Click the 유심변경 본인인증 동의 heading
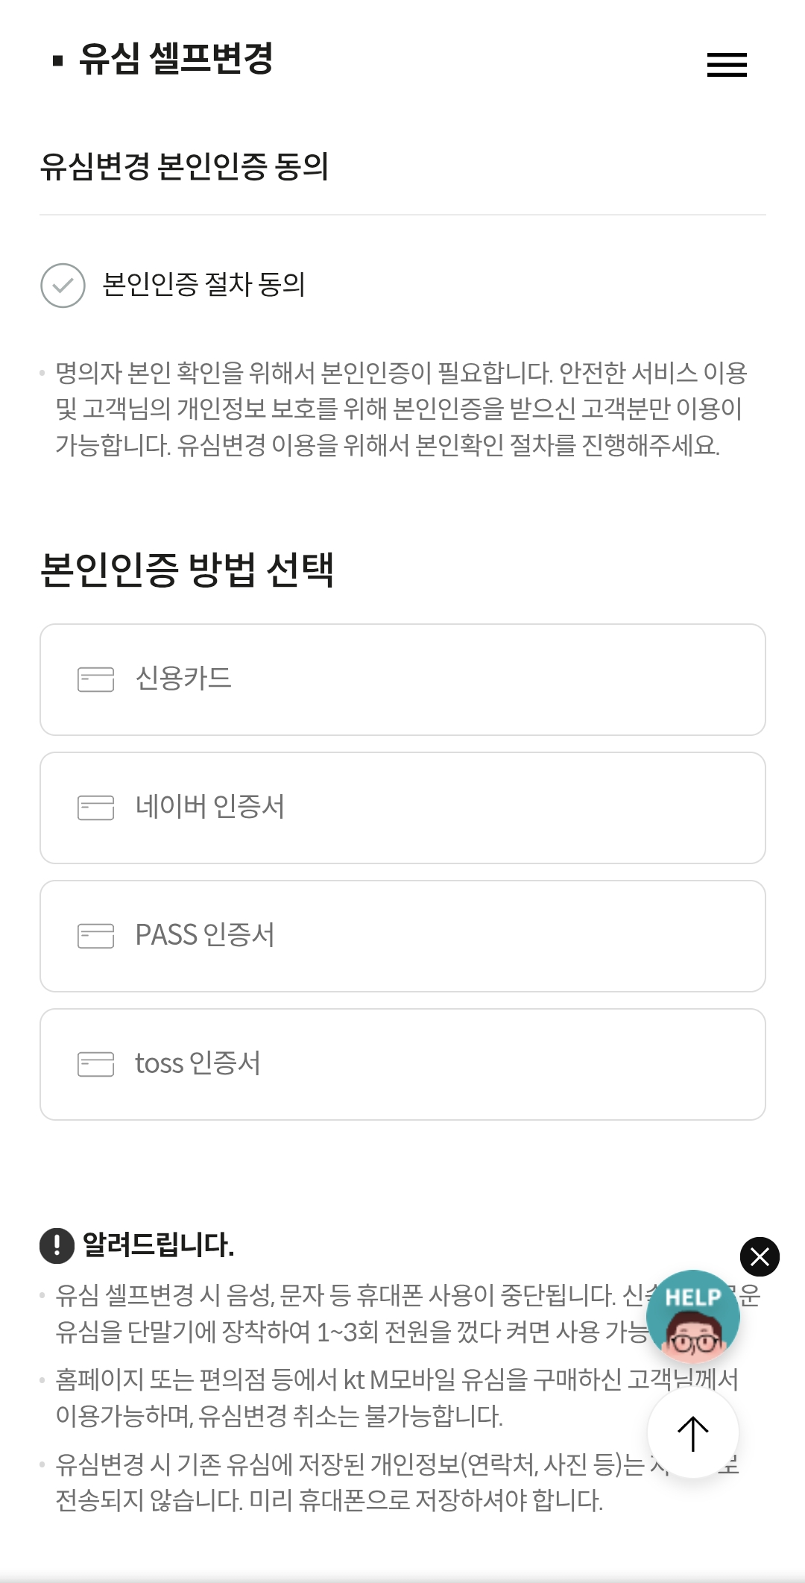Image resolution: width=805 pixels, height=1583 pixels. [x=184, y=166]
